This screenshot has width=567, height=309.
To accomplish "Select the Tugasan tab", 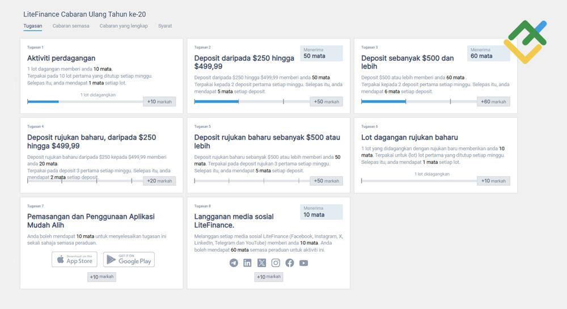I will [33, 26].
